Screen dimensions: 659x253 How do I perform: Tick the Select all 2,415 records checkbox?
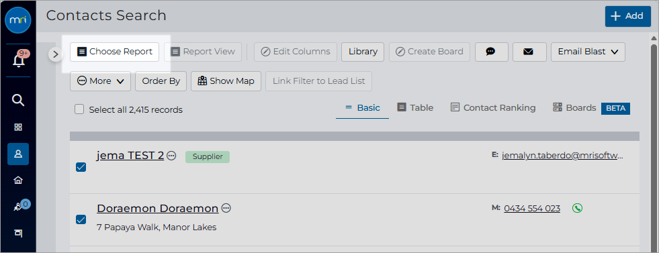[x=79, y=109]
